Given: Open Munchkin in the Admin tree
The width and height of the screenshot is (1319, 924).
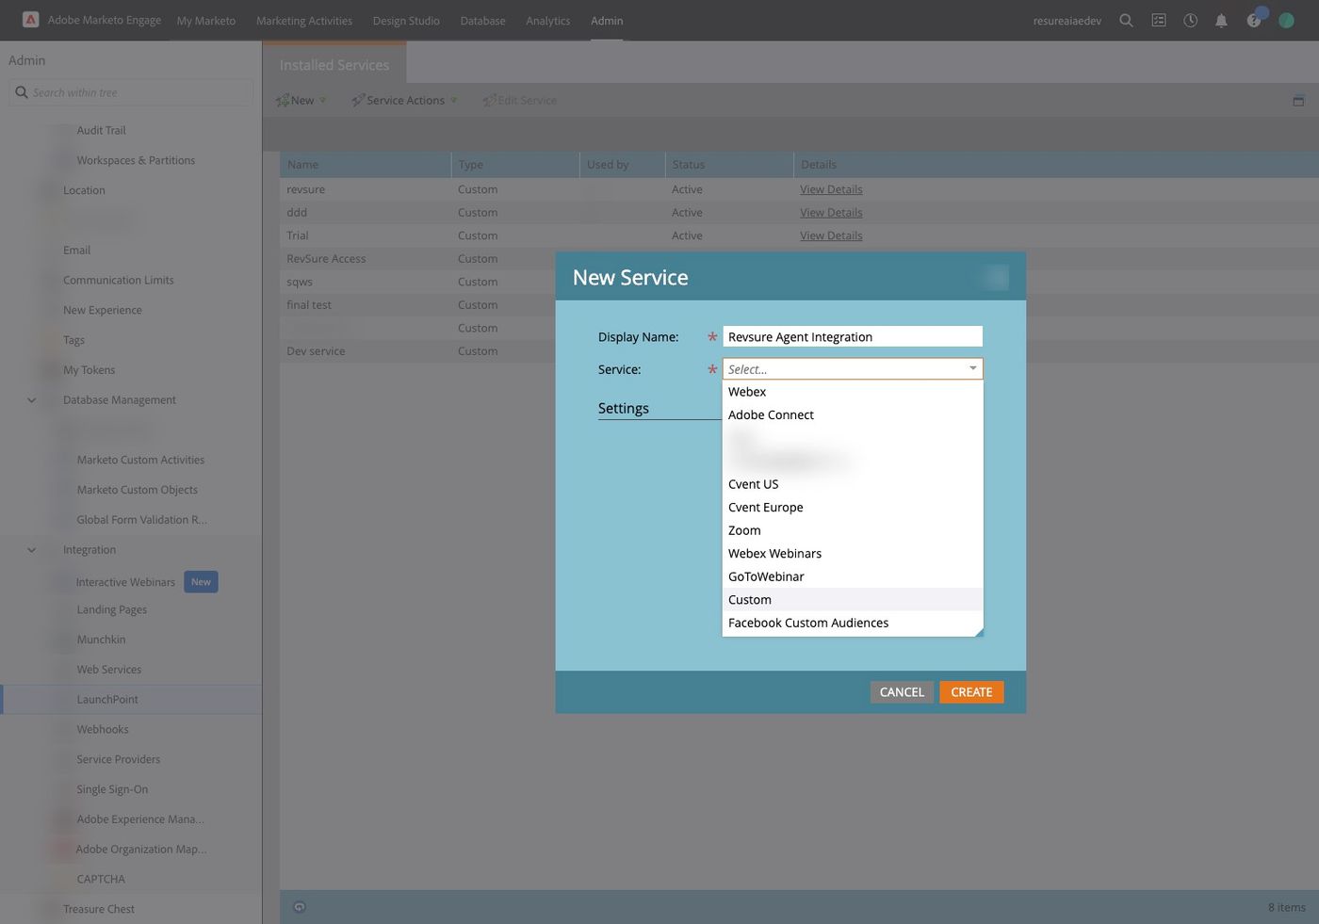Looking at the screenshot, I should coord(101,640).
